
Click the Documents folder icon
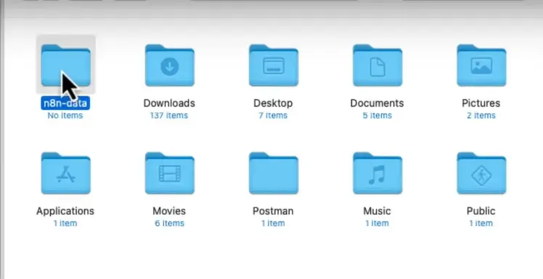(377, 65)
